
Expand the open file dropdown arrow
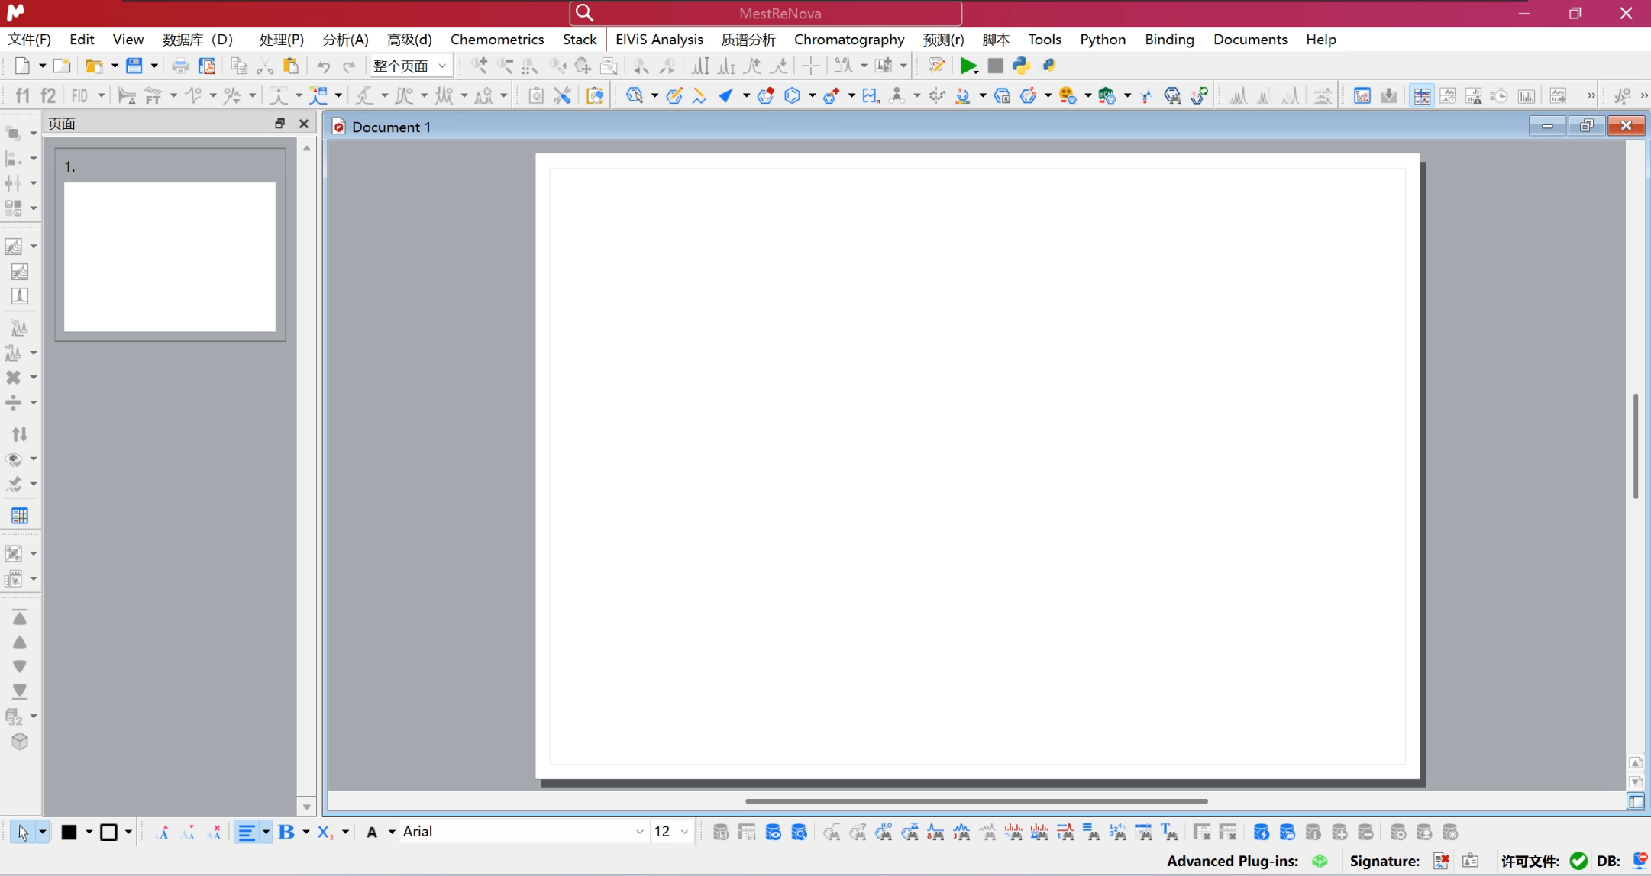click(x=115, y=66)
